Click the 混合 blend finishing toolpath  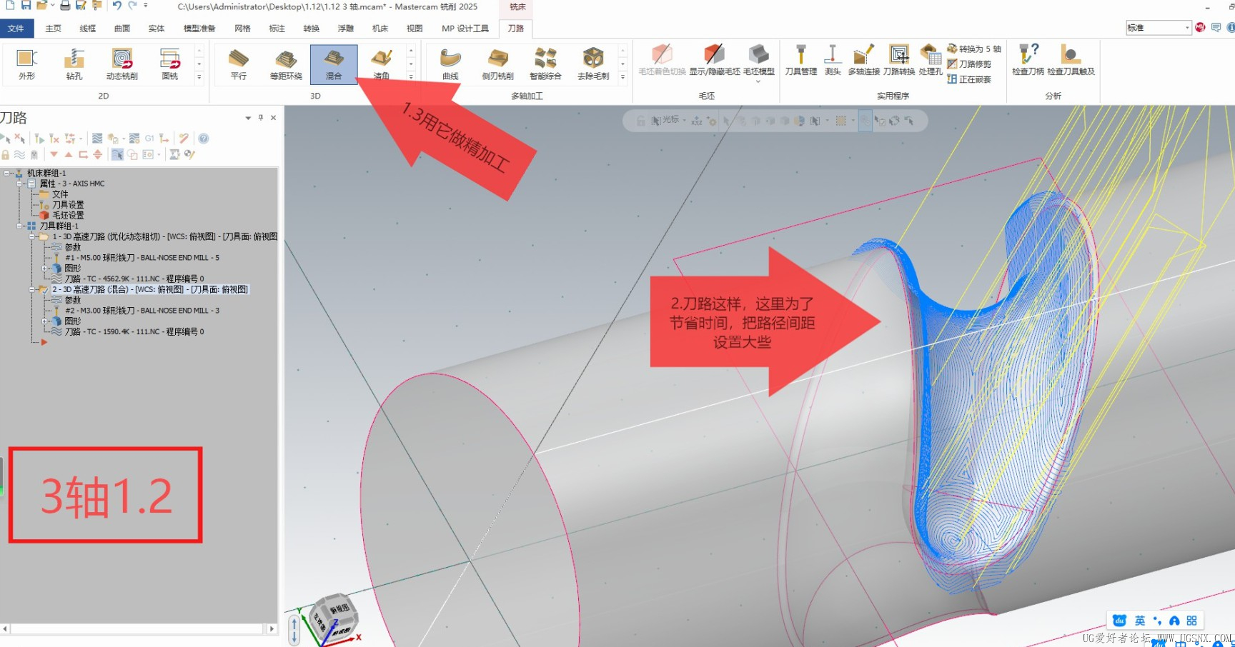(334, 64)
